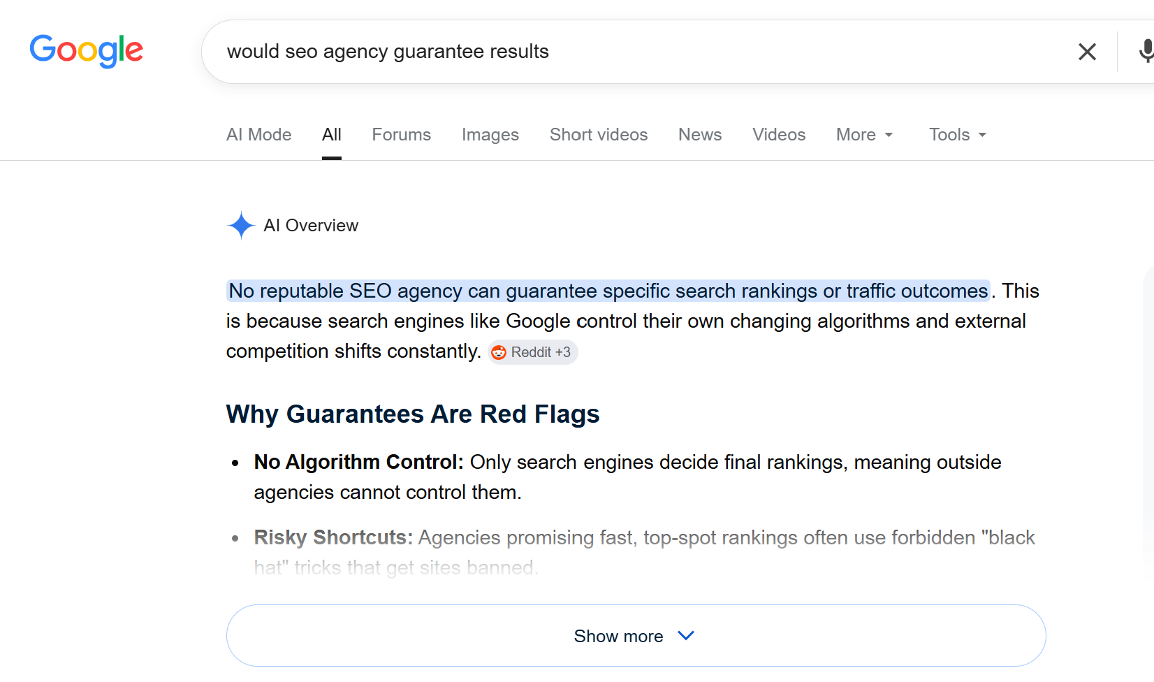Clear the search query with the X icon

(1087, 52)
